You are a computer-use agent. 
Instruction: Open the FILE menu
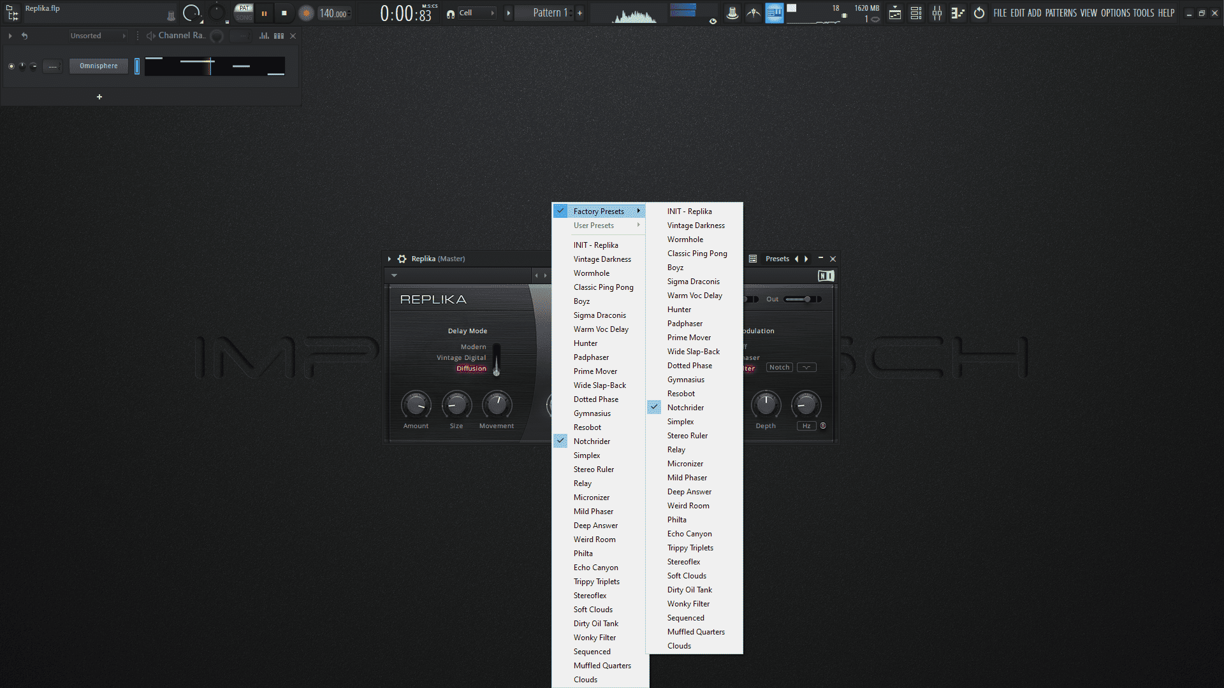pos(1000,13)
